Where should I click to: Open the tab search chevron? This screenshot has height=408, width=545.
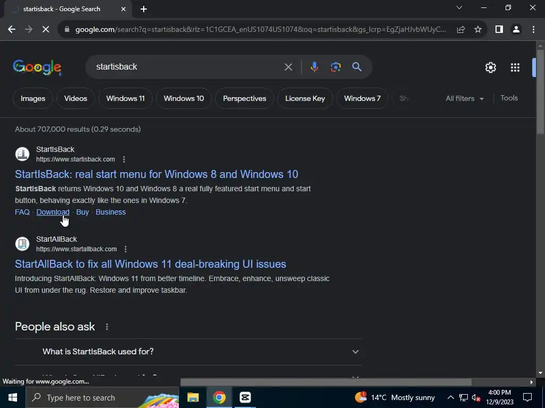pos(459,7)
